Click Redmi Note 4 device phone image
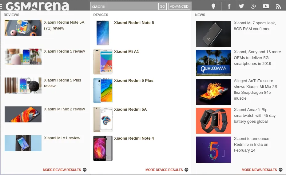 103,148
